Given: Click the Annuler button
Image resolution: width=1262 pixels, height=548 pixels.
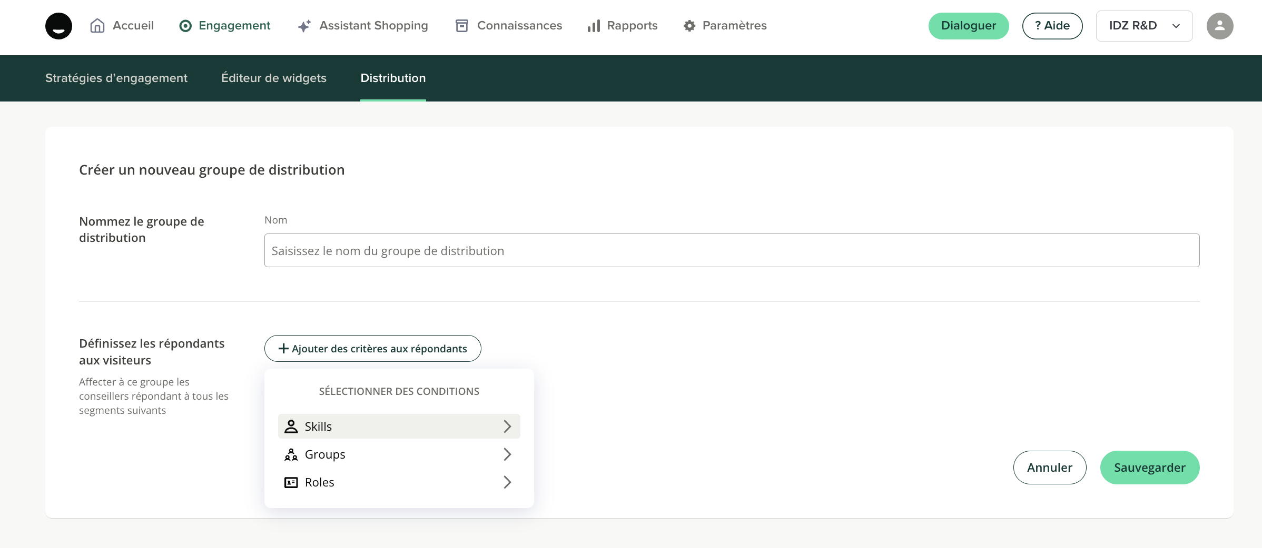Looking at the screenshot, I should tap(1049, 468).
